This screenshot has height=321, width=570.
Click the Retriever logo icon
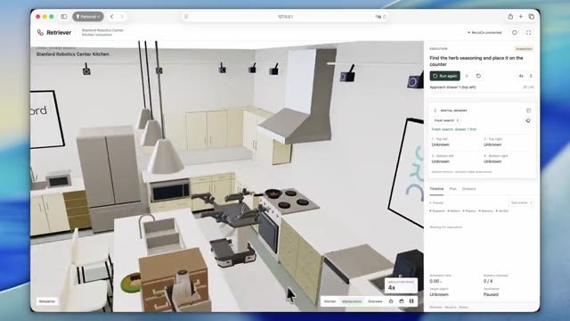(40, 32)
